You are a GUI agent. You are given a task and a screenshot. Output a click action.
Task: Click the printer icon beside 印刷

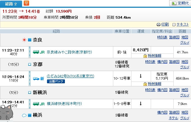pyautogui.click(x=158, y=25)
